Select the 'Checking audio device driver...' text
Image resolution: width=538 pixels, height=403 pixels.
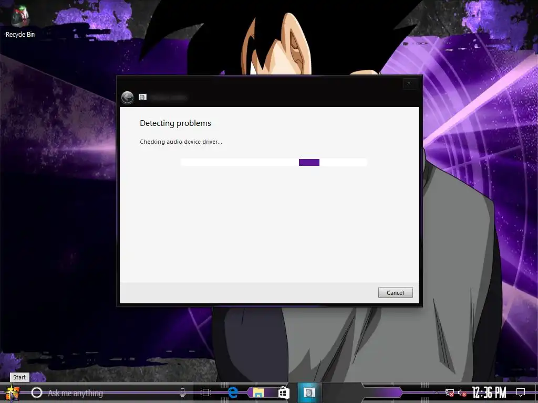[x=181, y=142]
